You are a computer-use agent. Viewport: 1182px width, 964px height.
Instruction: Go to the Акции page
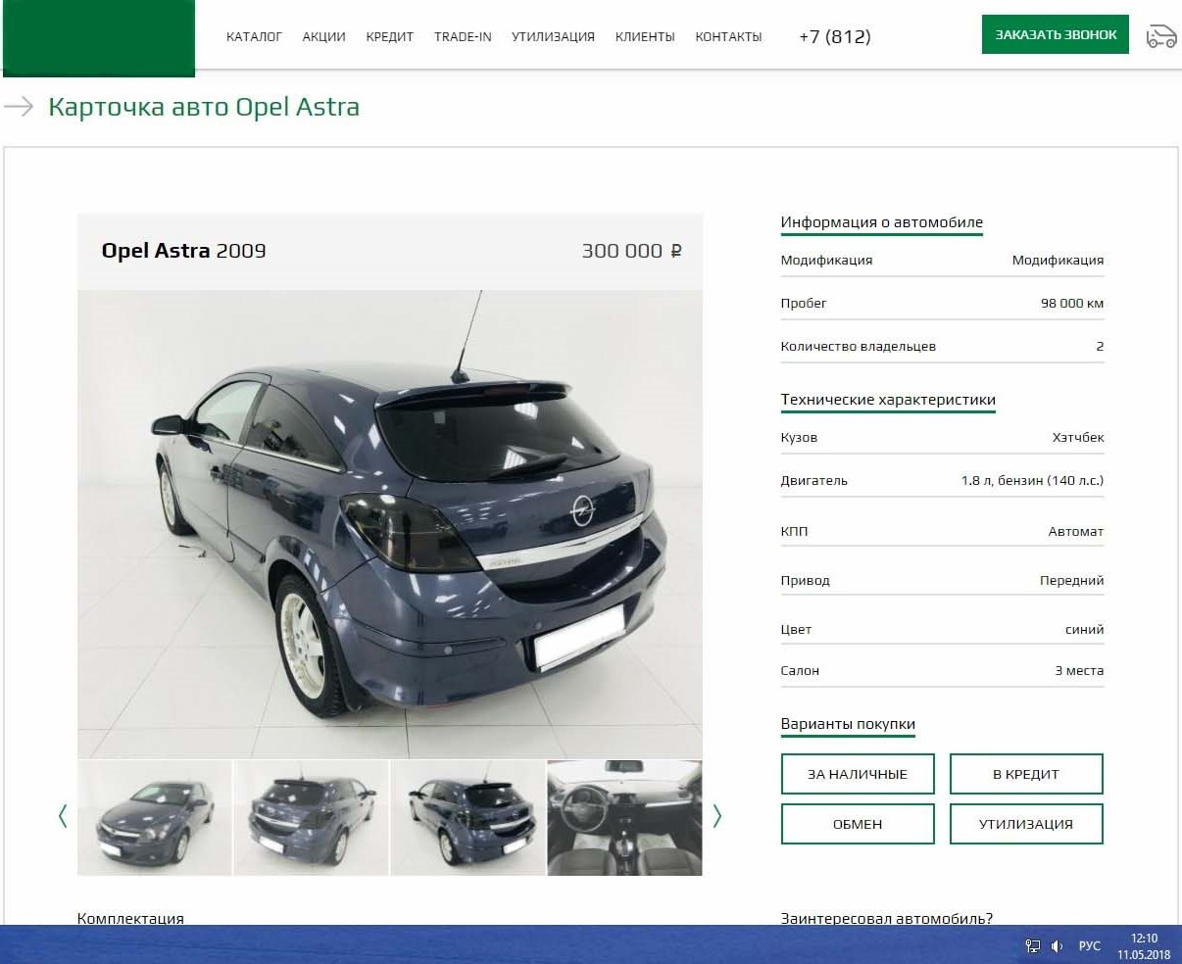tap(323, 36)
